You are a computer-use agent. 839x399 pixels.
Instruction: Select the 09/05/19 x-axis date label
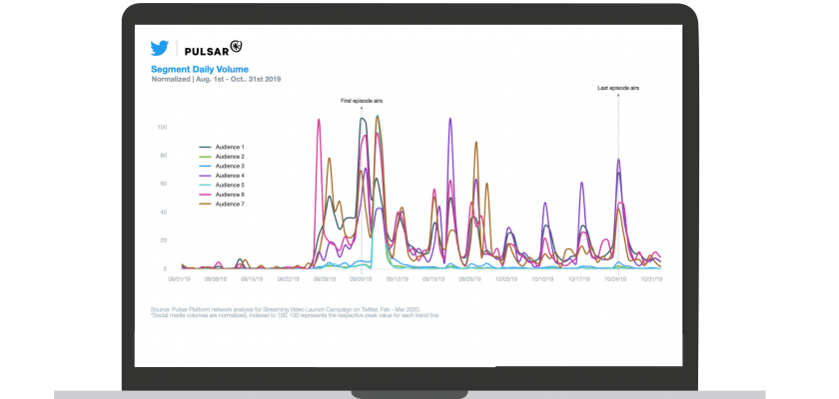click(x=362, y=279)
